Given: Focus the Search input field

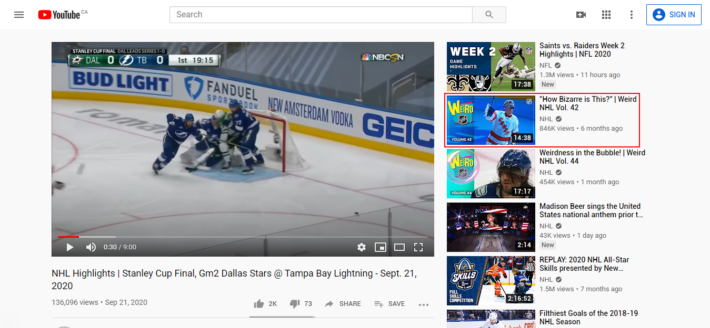Looking at the screenshot, I should coord(321,15).
